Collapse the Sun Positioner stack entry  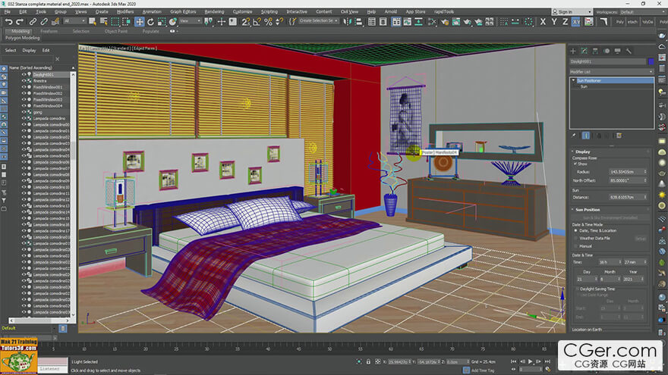pyautogui.click(x=573, y=80)
